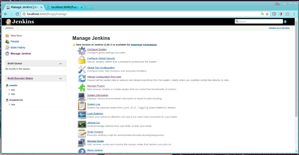Click the Jenkins breadcrumb link

click(x=9, y=28)
